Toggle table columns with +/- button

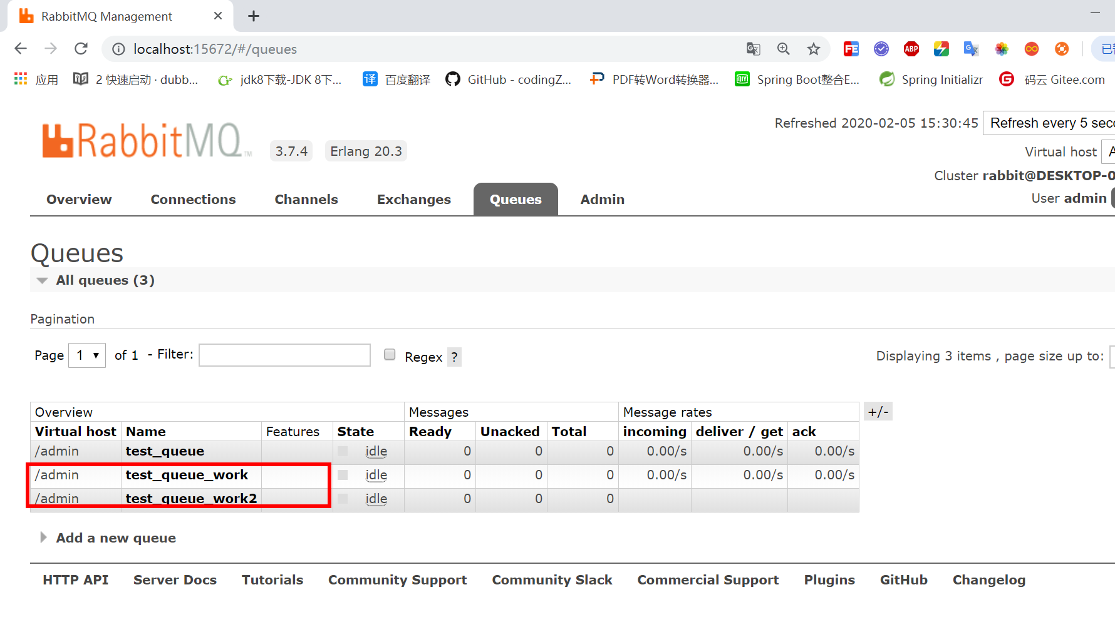pyautogui.click(x=878, y=412)
